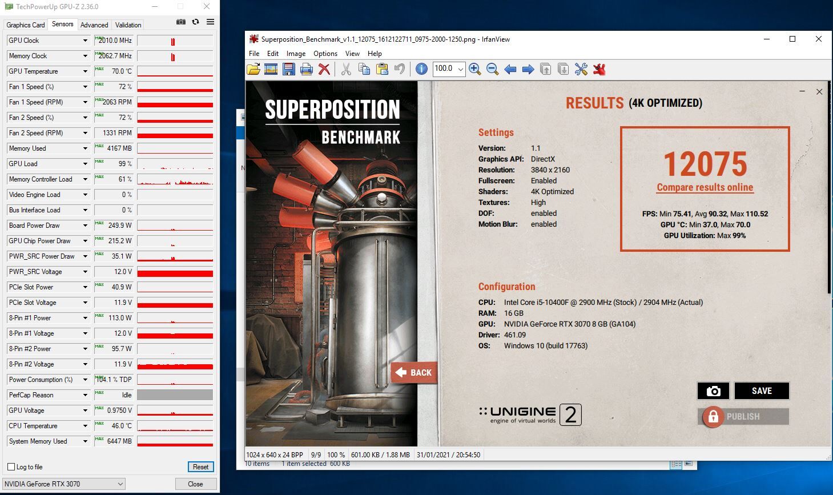This screenshot has height=495, width=833.
Task: Expand the GPU Voltage sensor dropdown
Action: click(85, 411)
